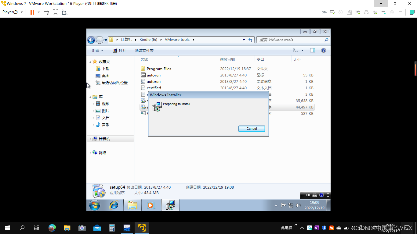Open Action Center flag icon in guest tray
The image size is (417, 234).
click(283, 205)
